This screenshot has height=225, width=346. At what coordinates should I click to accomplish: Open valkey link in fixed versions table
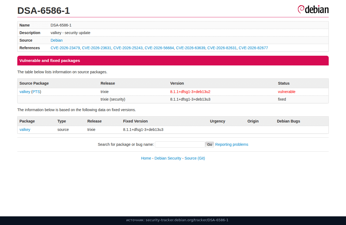25,130
